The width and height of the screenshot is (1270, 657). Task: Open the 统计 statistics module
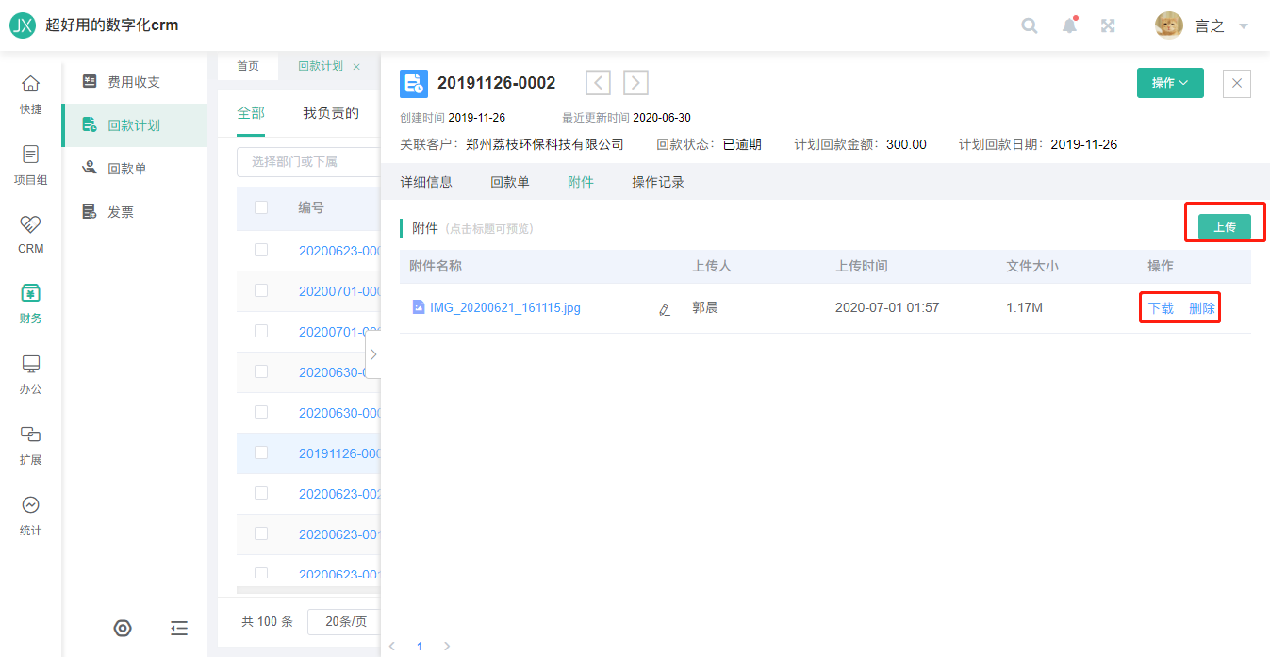[30, 515]
